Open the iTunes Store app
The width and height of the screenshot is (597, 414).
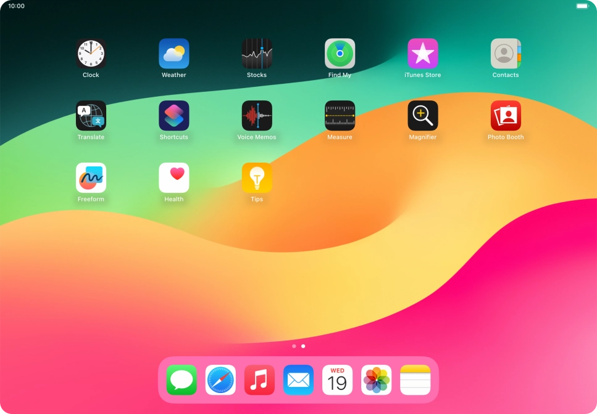click(x=423, y=54)
